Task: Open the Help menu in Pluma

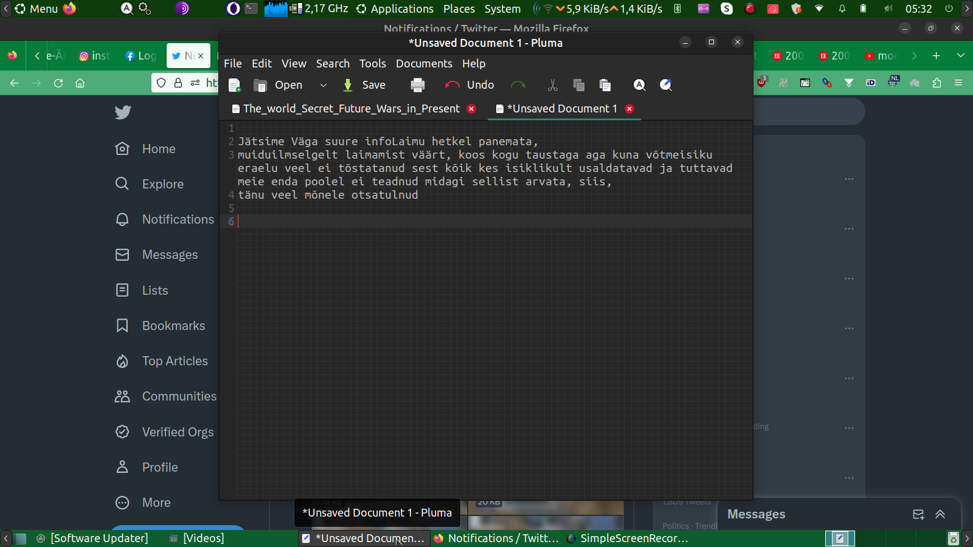Action: [474, 64]
